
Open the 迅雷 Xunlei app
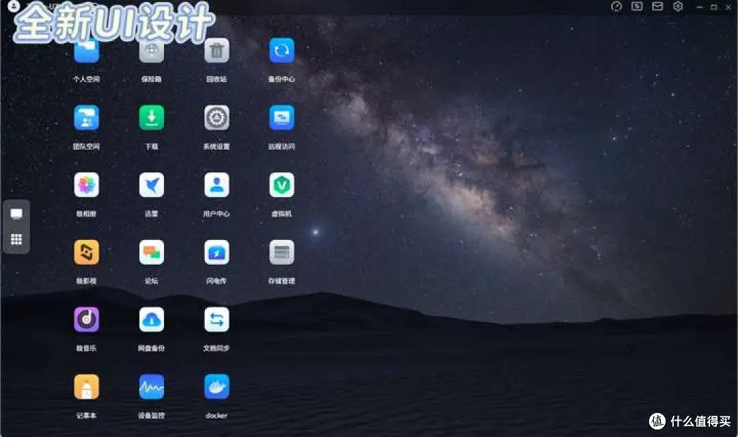(x=152, y=185)
